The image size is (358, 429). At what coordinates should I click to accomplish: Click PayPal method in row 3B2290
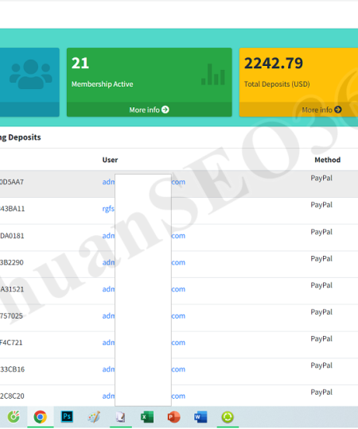pos(321,258)
